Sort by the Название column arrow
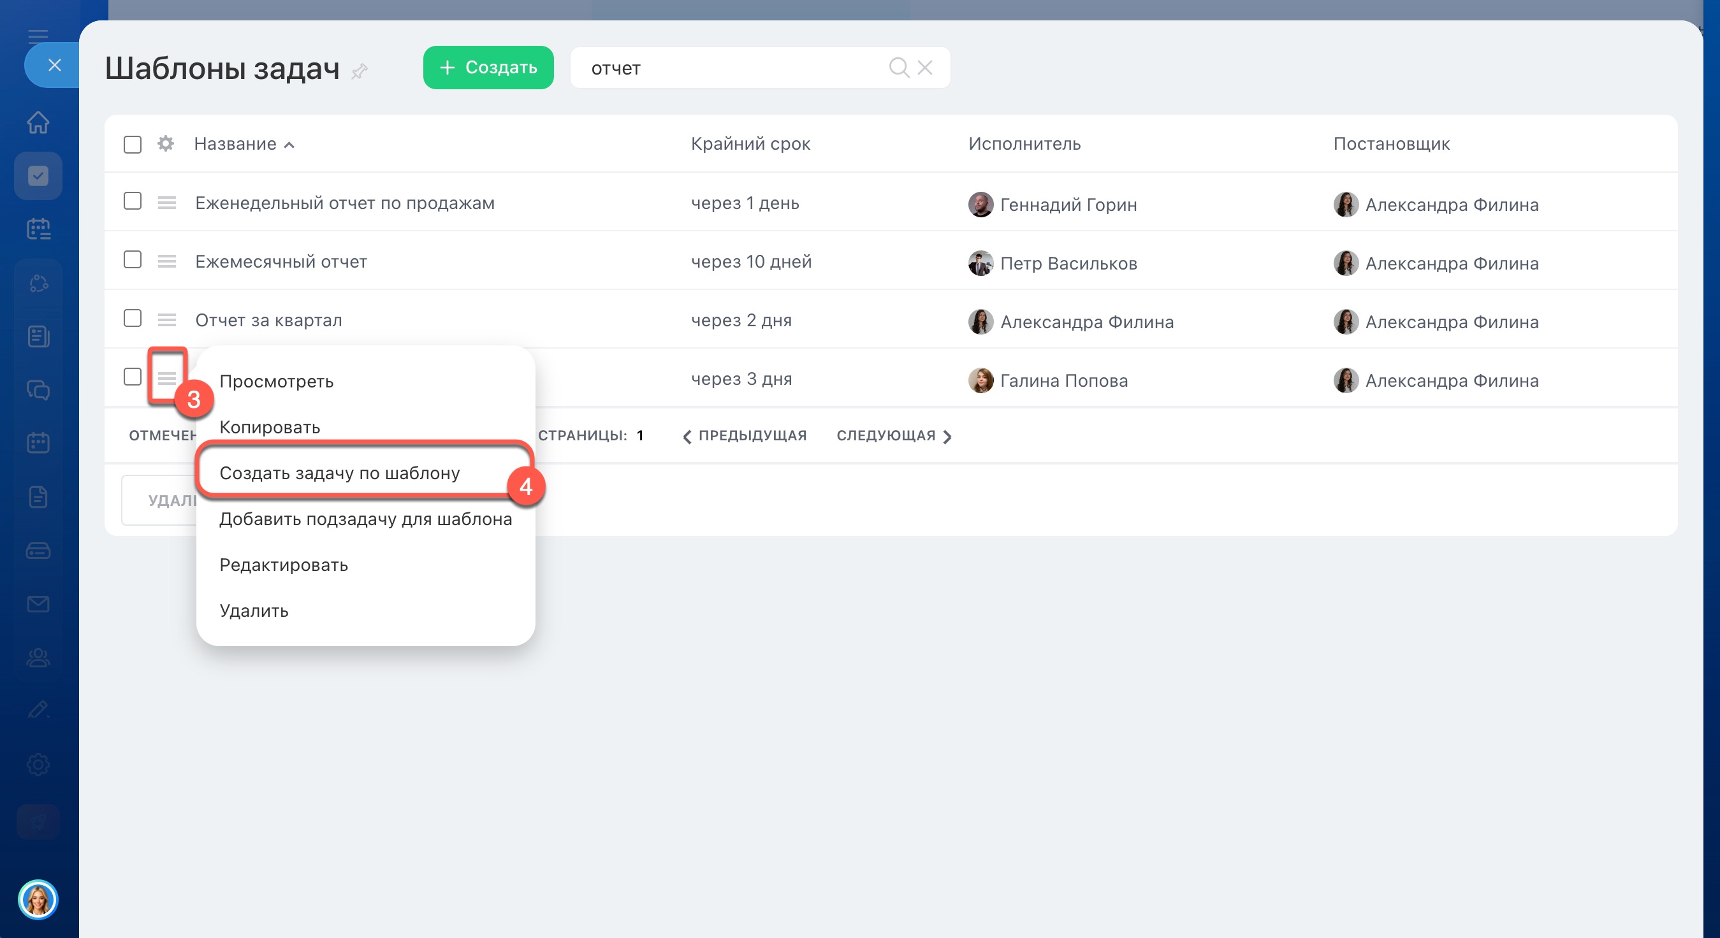Image resolution: width=1720 pixels, height=938 pixels. (289, 145)
